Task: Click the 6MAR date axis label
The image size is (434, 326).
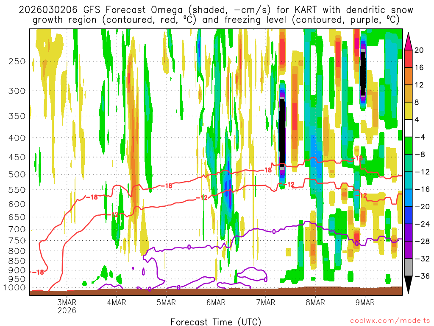Action: (x=216, y=302)
